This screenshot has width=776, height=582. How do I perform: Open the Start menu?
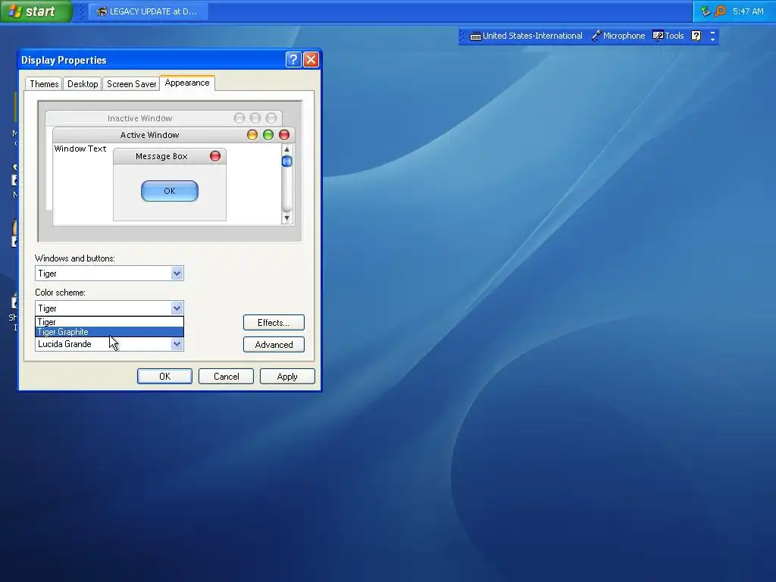36,11
